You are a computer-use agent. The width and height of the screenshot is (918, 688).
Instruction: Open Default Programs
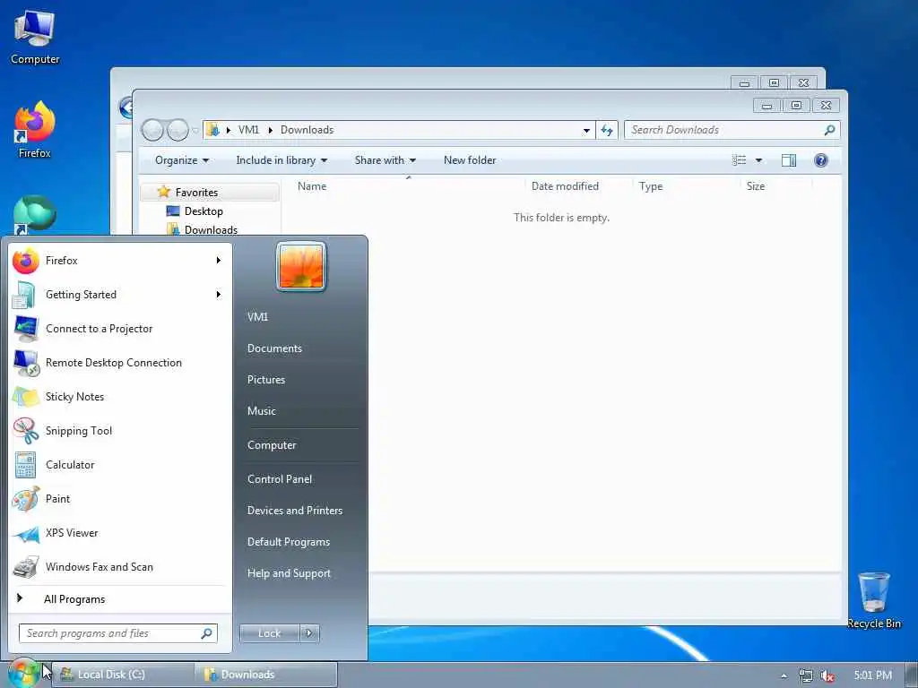point(289,542)
